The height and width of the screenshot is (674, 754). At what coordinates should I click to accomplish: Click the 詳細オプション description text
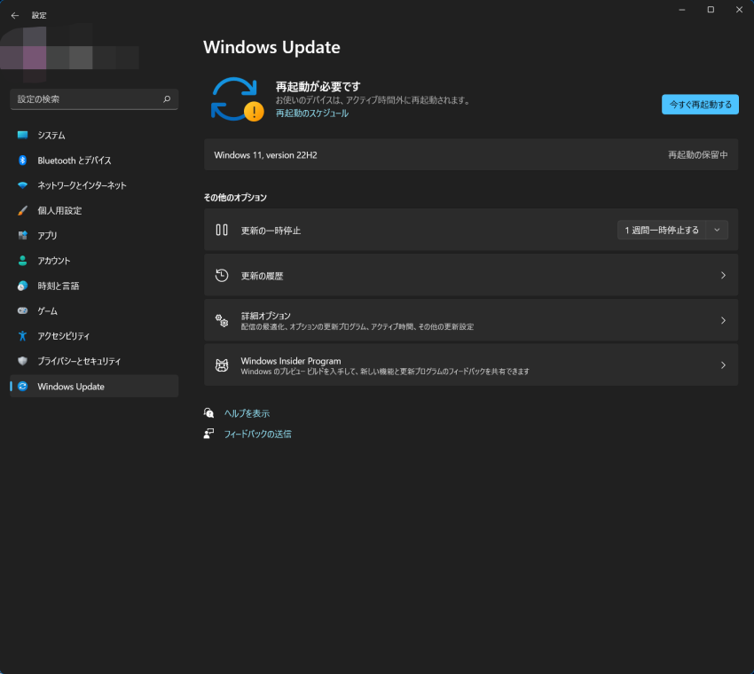[357, 327]
